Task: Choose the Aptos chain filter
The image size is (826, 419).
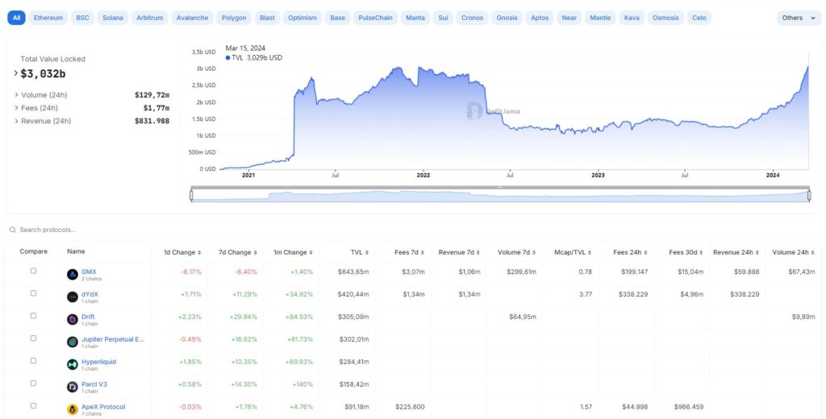Action: coord(540,18)
